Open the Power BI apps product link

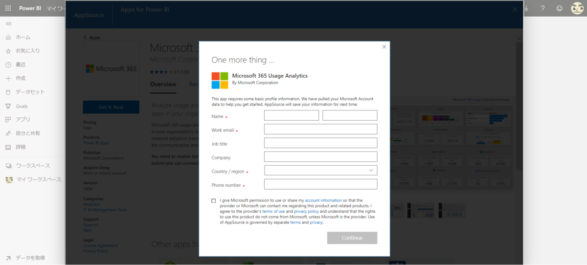point(96,143)
